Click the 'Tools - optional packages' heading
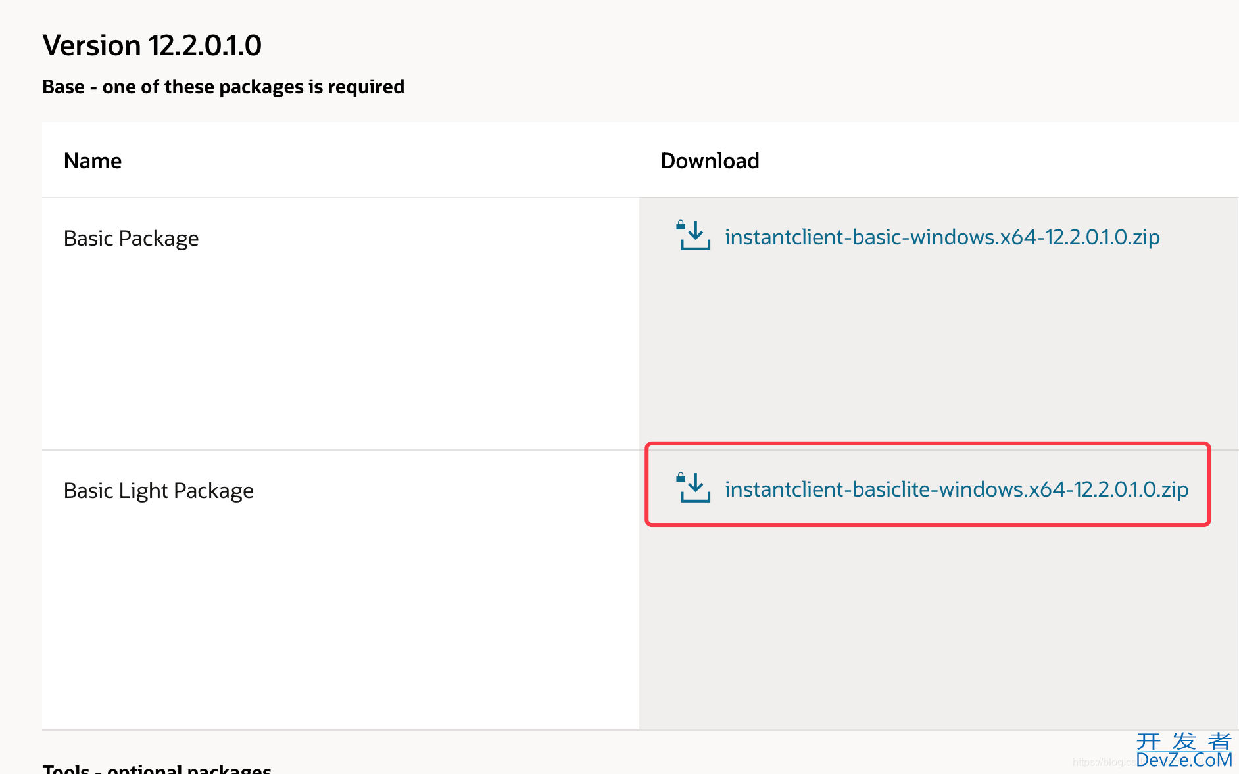1239x774 pixels. (x=157, y=767)
